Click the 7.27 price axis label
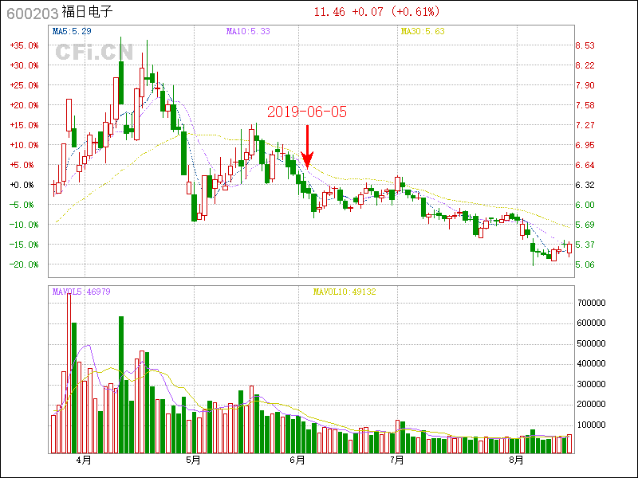Viewport: 638px width, 478px height. (x=585, y=125)
